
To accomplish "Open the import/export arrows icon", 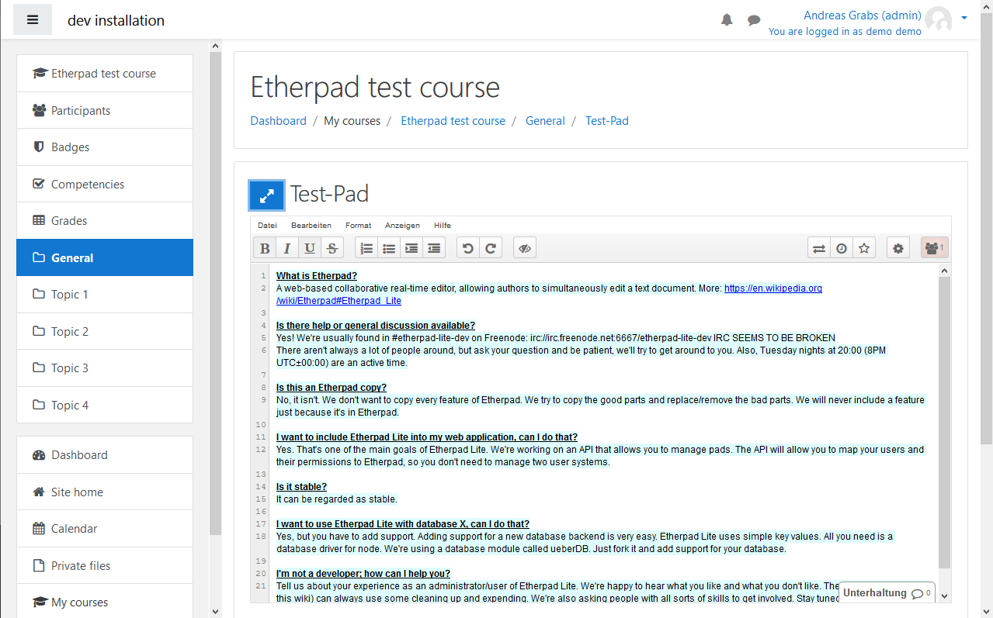I will [x=819, y=248].
